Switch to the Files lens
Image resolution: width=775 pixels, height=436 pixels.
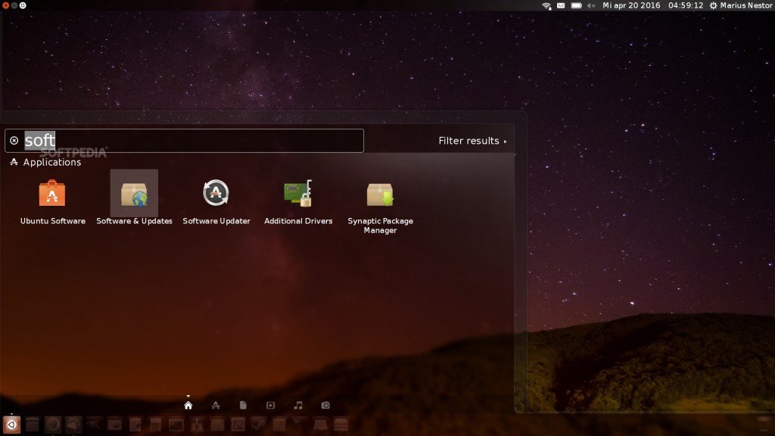[243, 405]
